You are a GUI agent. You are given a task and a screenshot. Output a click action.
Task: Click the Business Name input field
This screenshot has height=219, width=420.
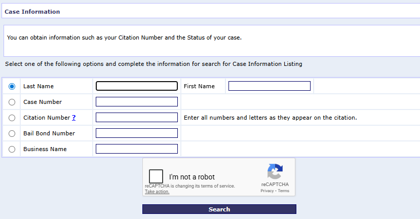(137, 149)
